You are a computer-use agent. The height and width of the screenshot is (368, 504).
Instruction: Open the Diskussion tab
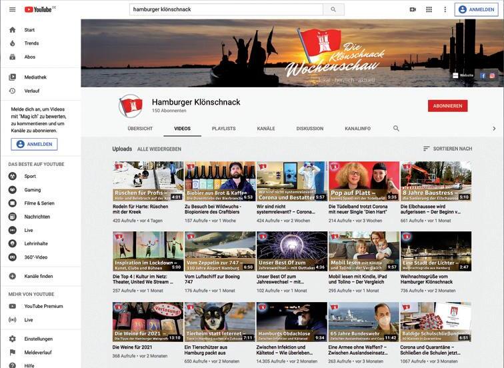tap(310, 129)
